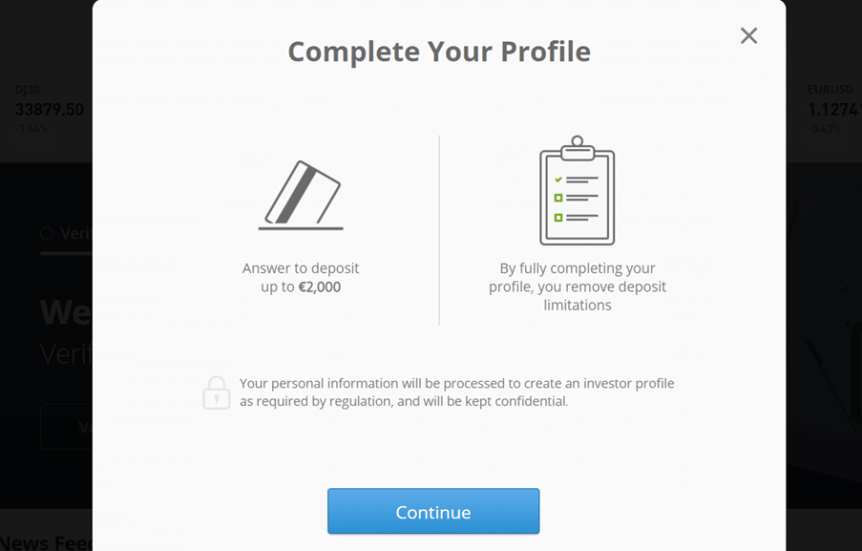Close the Complete Your Profile dialog

pos(748,35)
